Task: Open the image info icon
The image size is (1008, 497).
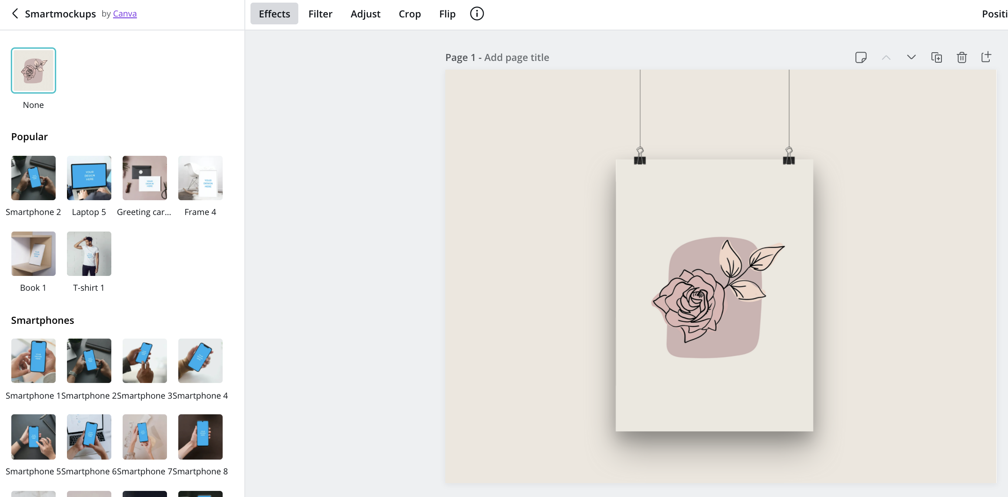Action: point(477,13)
